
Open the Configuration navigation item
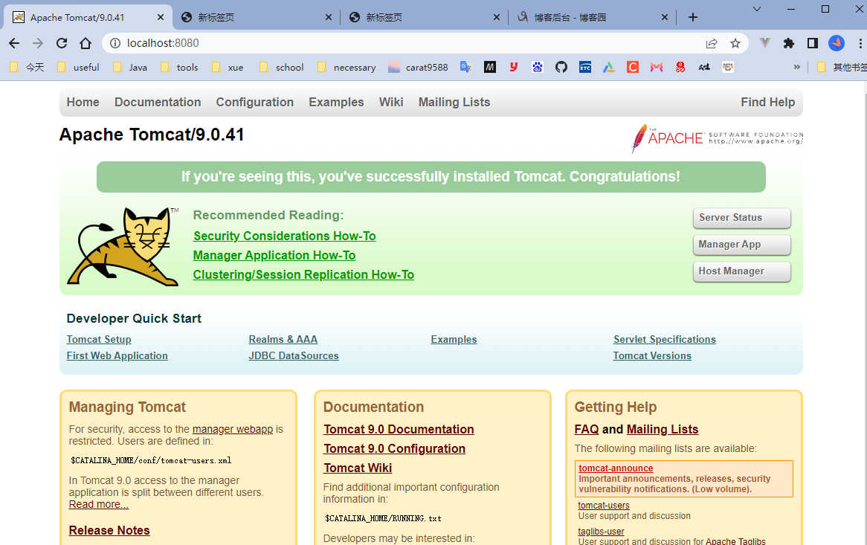tap(255, 103)
